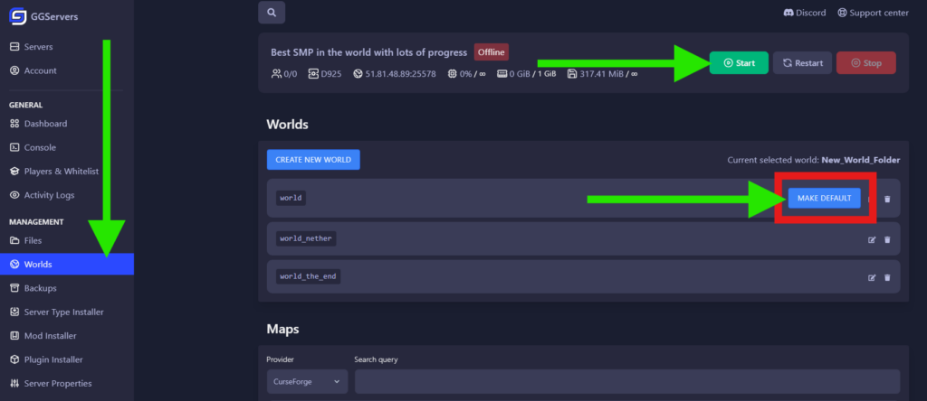Viewport: 927px width, 401px height.
Task: Click edit icon for world_the_end
Action: coord(872,277)
